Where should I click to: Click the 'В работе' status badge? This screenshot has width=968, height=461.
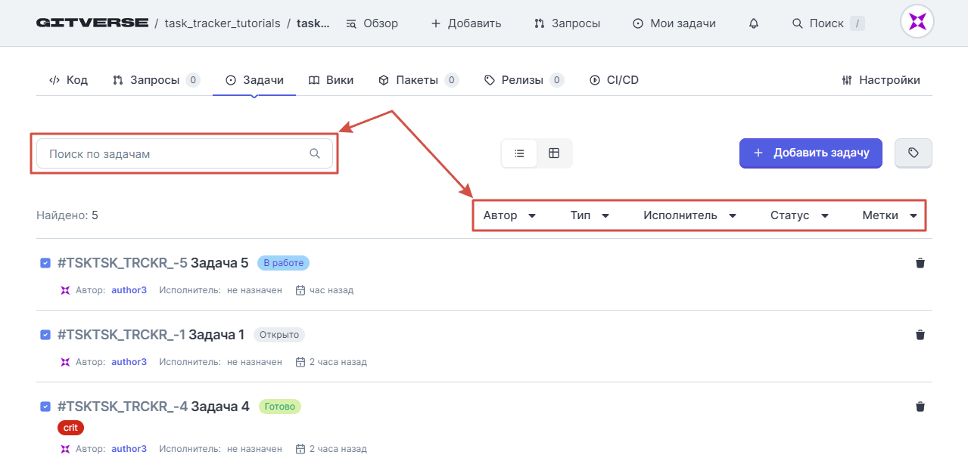(284, 263)
